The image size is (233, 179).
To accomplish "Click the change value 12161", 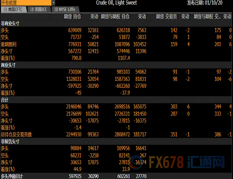I will click(93, 30).
